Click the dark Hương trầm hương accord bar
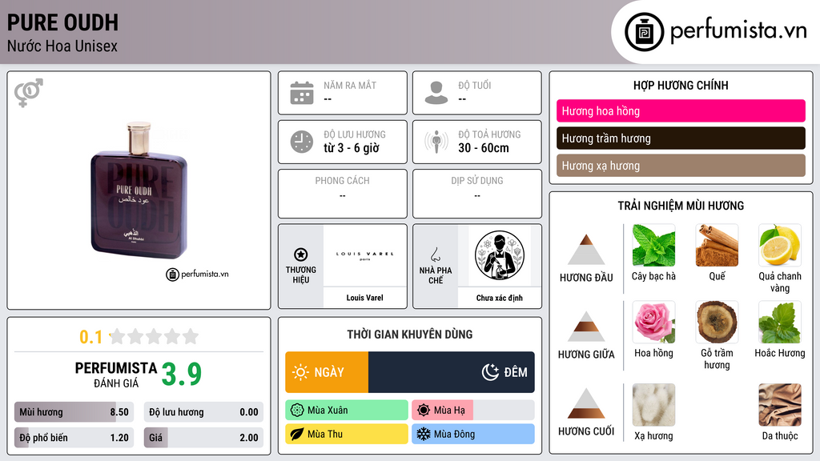 coord(681,138)
